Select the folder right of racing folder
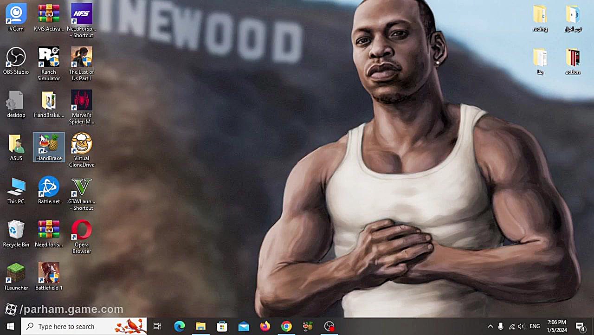Image resolution: width=594 pixels, height=335 pixels. (x=573, y=18)
